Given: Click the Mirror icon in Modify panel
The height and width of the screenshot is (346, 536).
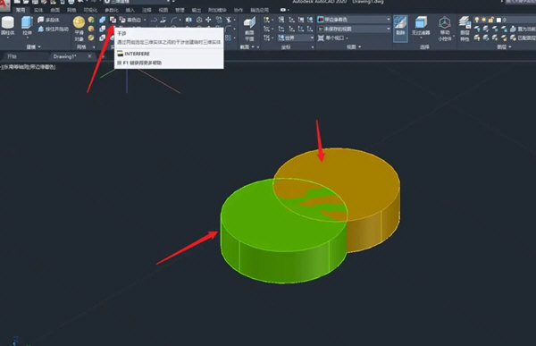Looking at the screenshot, I should pyautogui.click(x=188, y=20).
